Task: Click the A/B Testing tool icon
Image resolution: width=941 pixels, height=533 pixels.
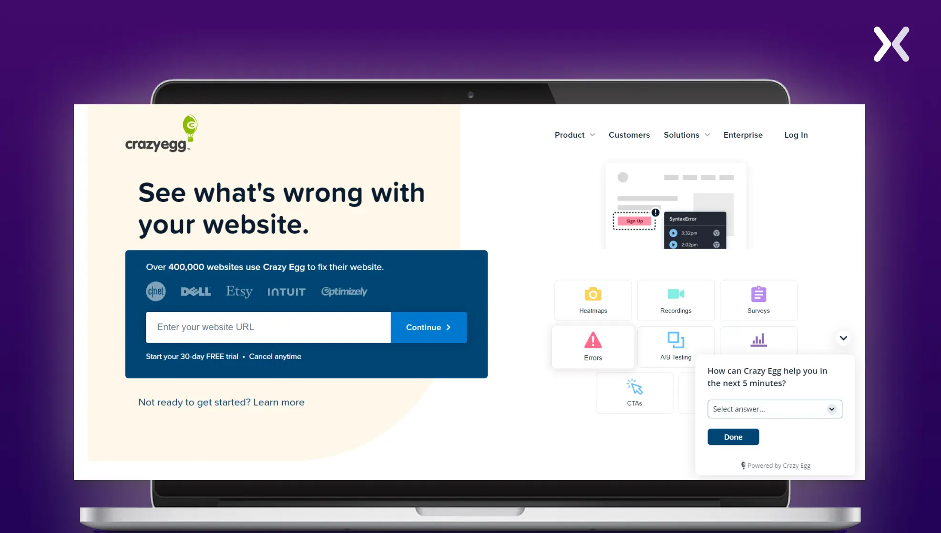Action: point(675,339)
